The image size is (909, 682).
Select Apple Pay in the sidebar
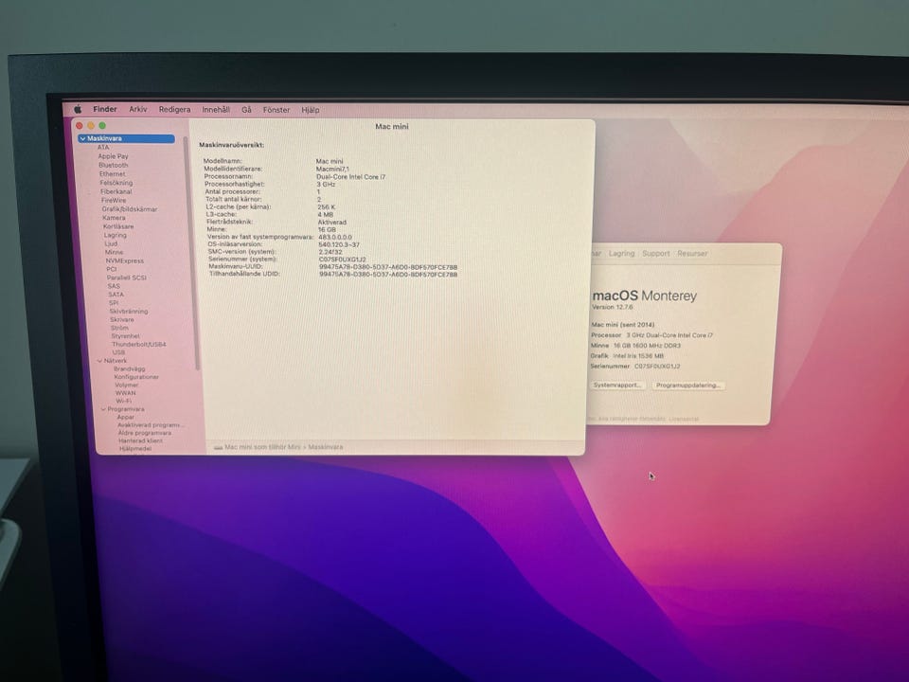(113, 156)
